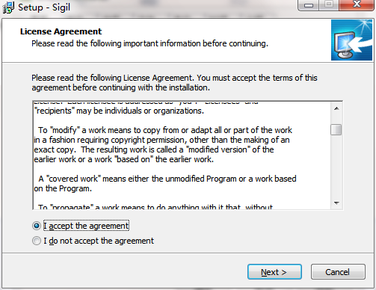The height and width of the screenshot is (290, 376).
Task: Cancel the Sigil setup
Action: (x=338, y=272)
